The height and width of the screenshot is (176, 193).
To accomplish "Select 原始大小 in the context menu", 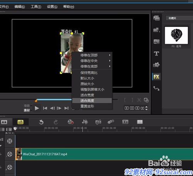I will [x=92, y=84].
